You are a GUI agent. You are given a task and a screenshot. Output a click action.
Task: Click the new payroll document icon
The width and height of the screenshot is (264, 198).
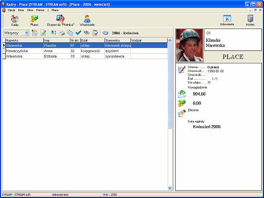[34, 33]
